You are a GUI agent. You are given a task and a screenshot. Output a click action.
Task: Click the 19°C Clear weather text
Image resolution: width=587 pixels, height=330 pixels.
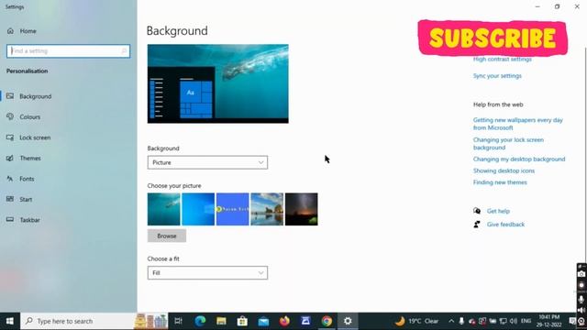[423, 321]
